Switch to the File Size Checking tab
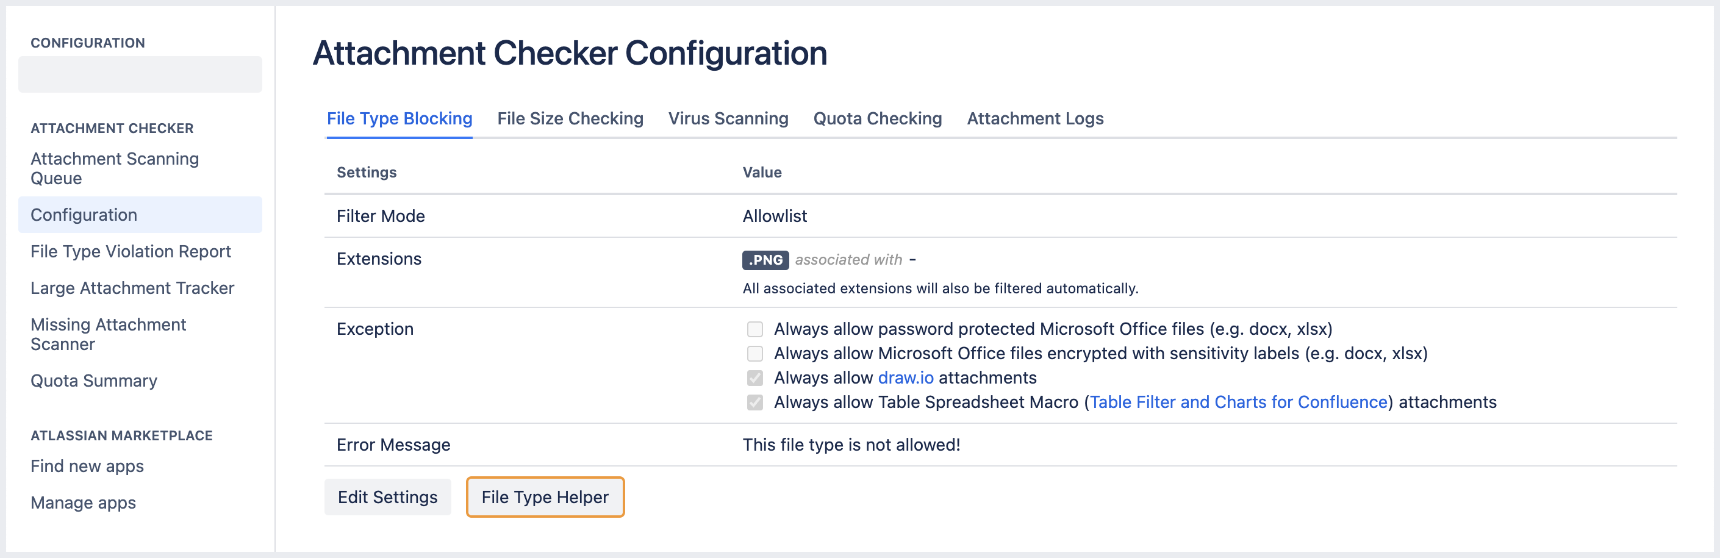The image size is (1720, 558). (x=570, y=118)
